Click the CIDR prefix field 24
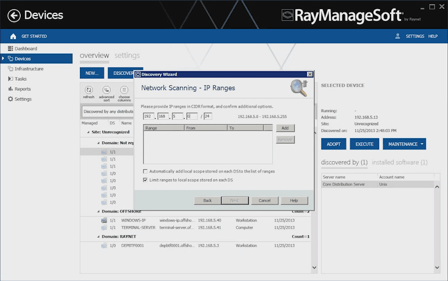The width and height of the screenshot is (448, 281). (x=208, y=116)
